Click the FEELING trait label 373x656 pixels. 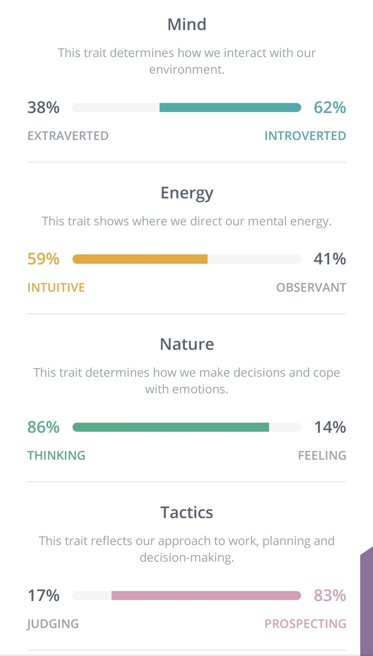coord(322,456)
